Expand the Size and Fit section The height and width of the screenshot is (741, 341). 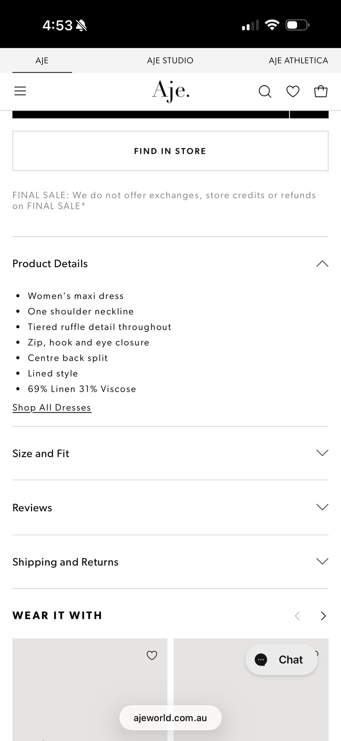(322, 453)
